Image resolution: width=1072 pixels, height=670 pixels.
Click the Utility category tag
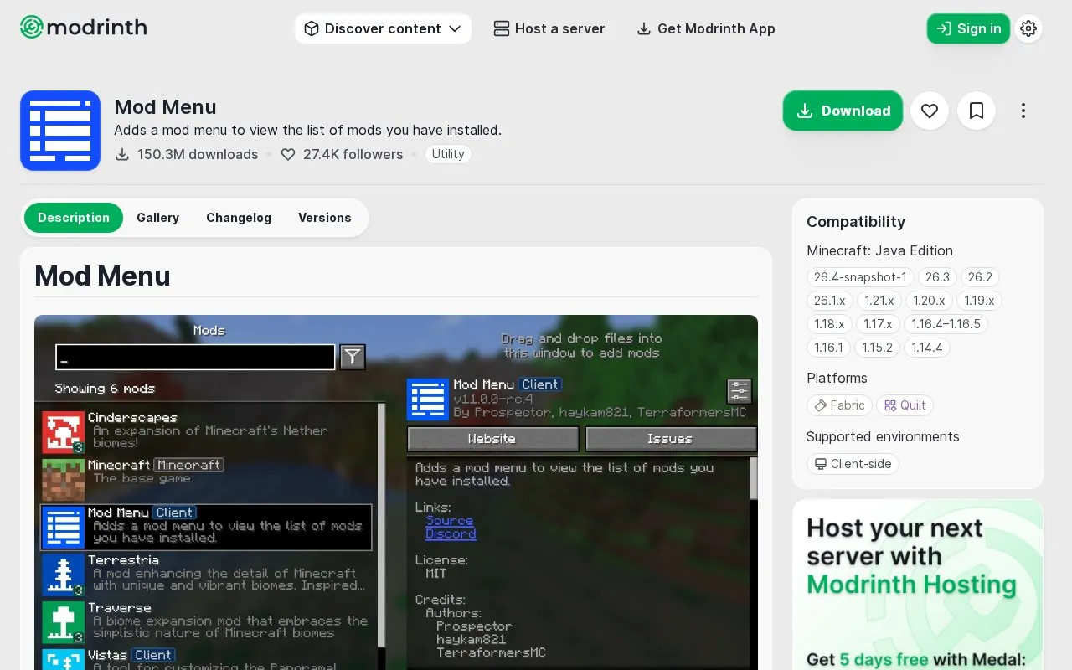coord(448,154)
